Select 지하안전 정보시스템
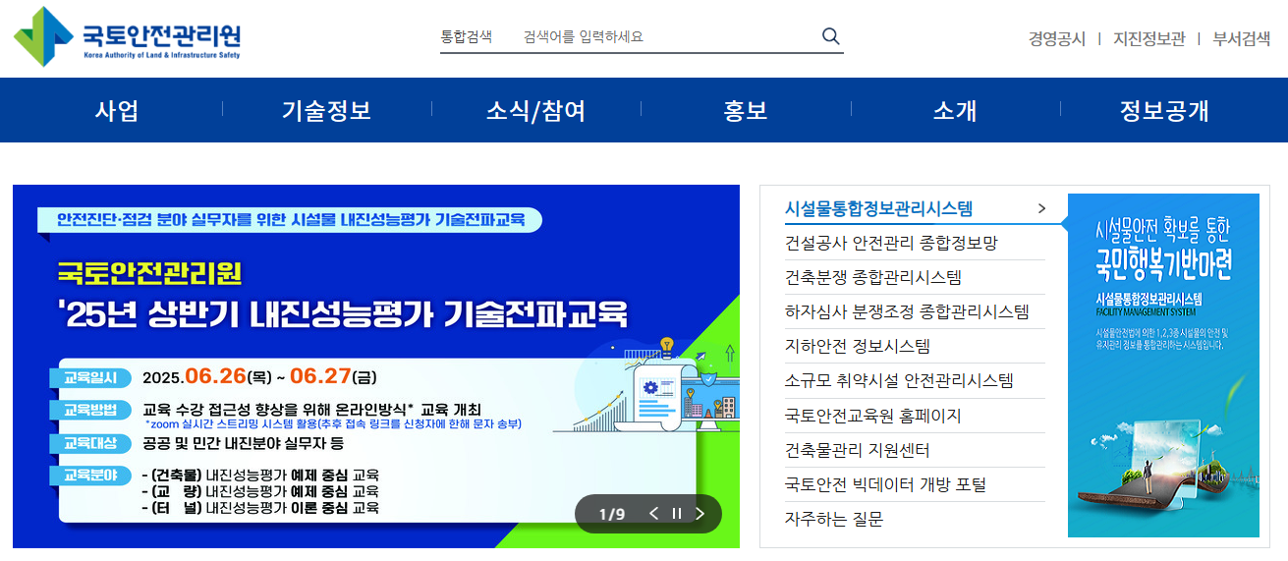 [x=857, y=346]
